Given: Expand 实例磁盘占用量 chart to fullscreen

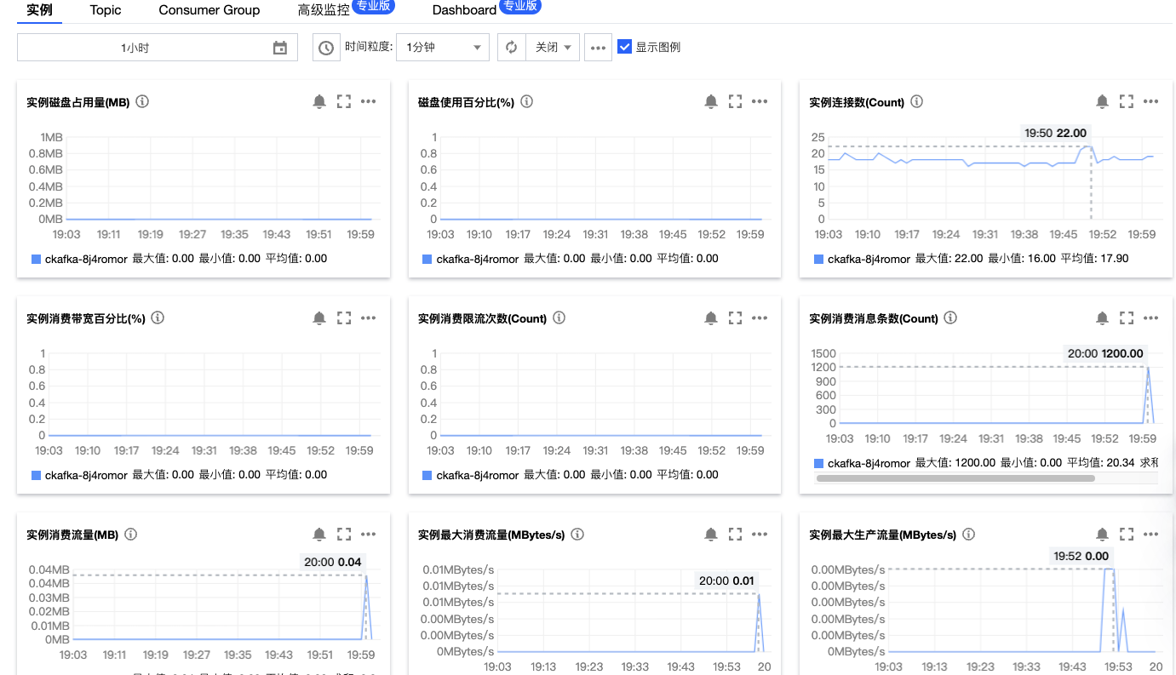Looking at the screenshot, I should click(344, 101).
